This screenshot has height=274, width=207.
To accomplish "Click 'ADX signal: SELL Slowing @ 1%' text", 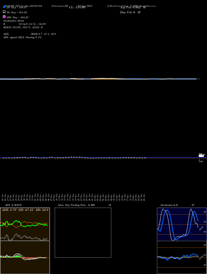I will [22, 37].
